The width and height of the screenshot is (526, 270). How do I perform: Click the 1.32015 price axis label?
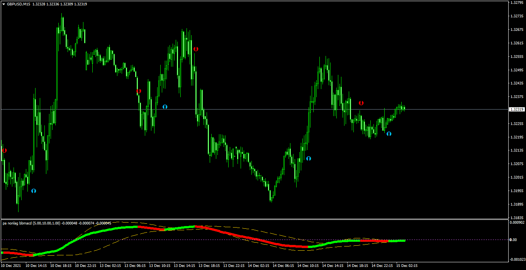tap(516, 177)
